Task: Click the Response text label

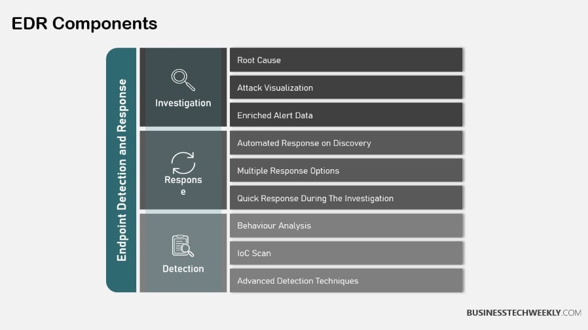Action: click(x=183, y=186)
